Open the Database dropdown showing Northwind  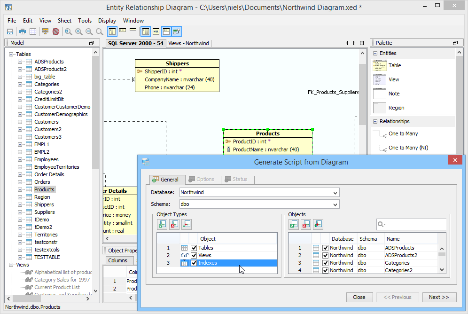coord(335,193)
